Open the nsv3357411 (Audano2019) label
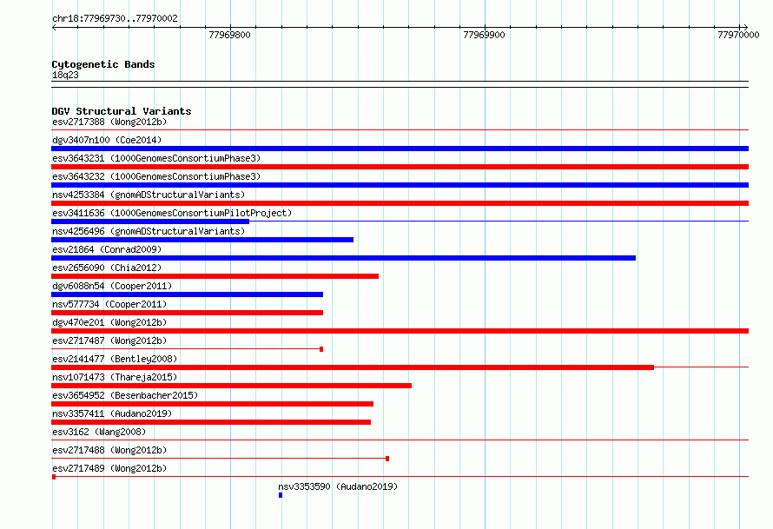 click(112, 413)
